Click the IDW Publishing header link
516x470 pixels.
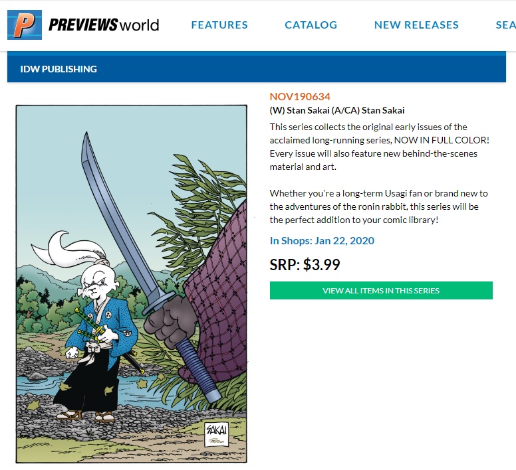pyautogui.click(x=59, y=69)
